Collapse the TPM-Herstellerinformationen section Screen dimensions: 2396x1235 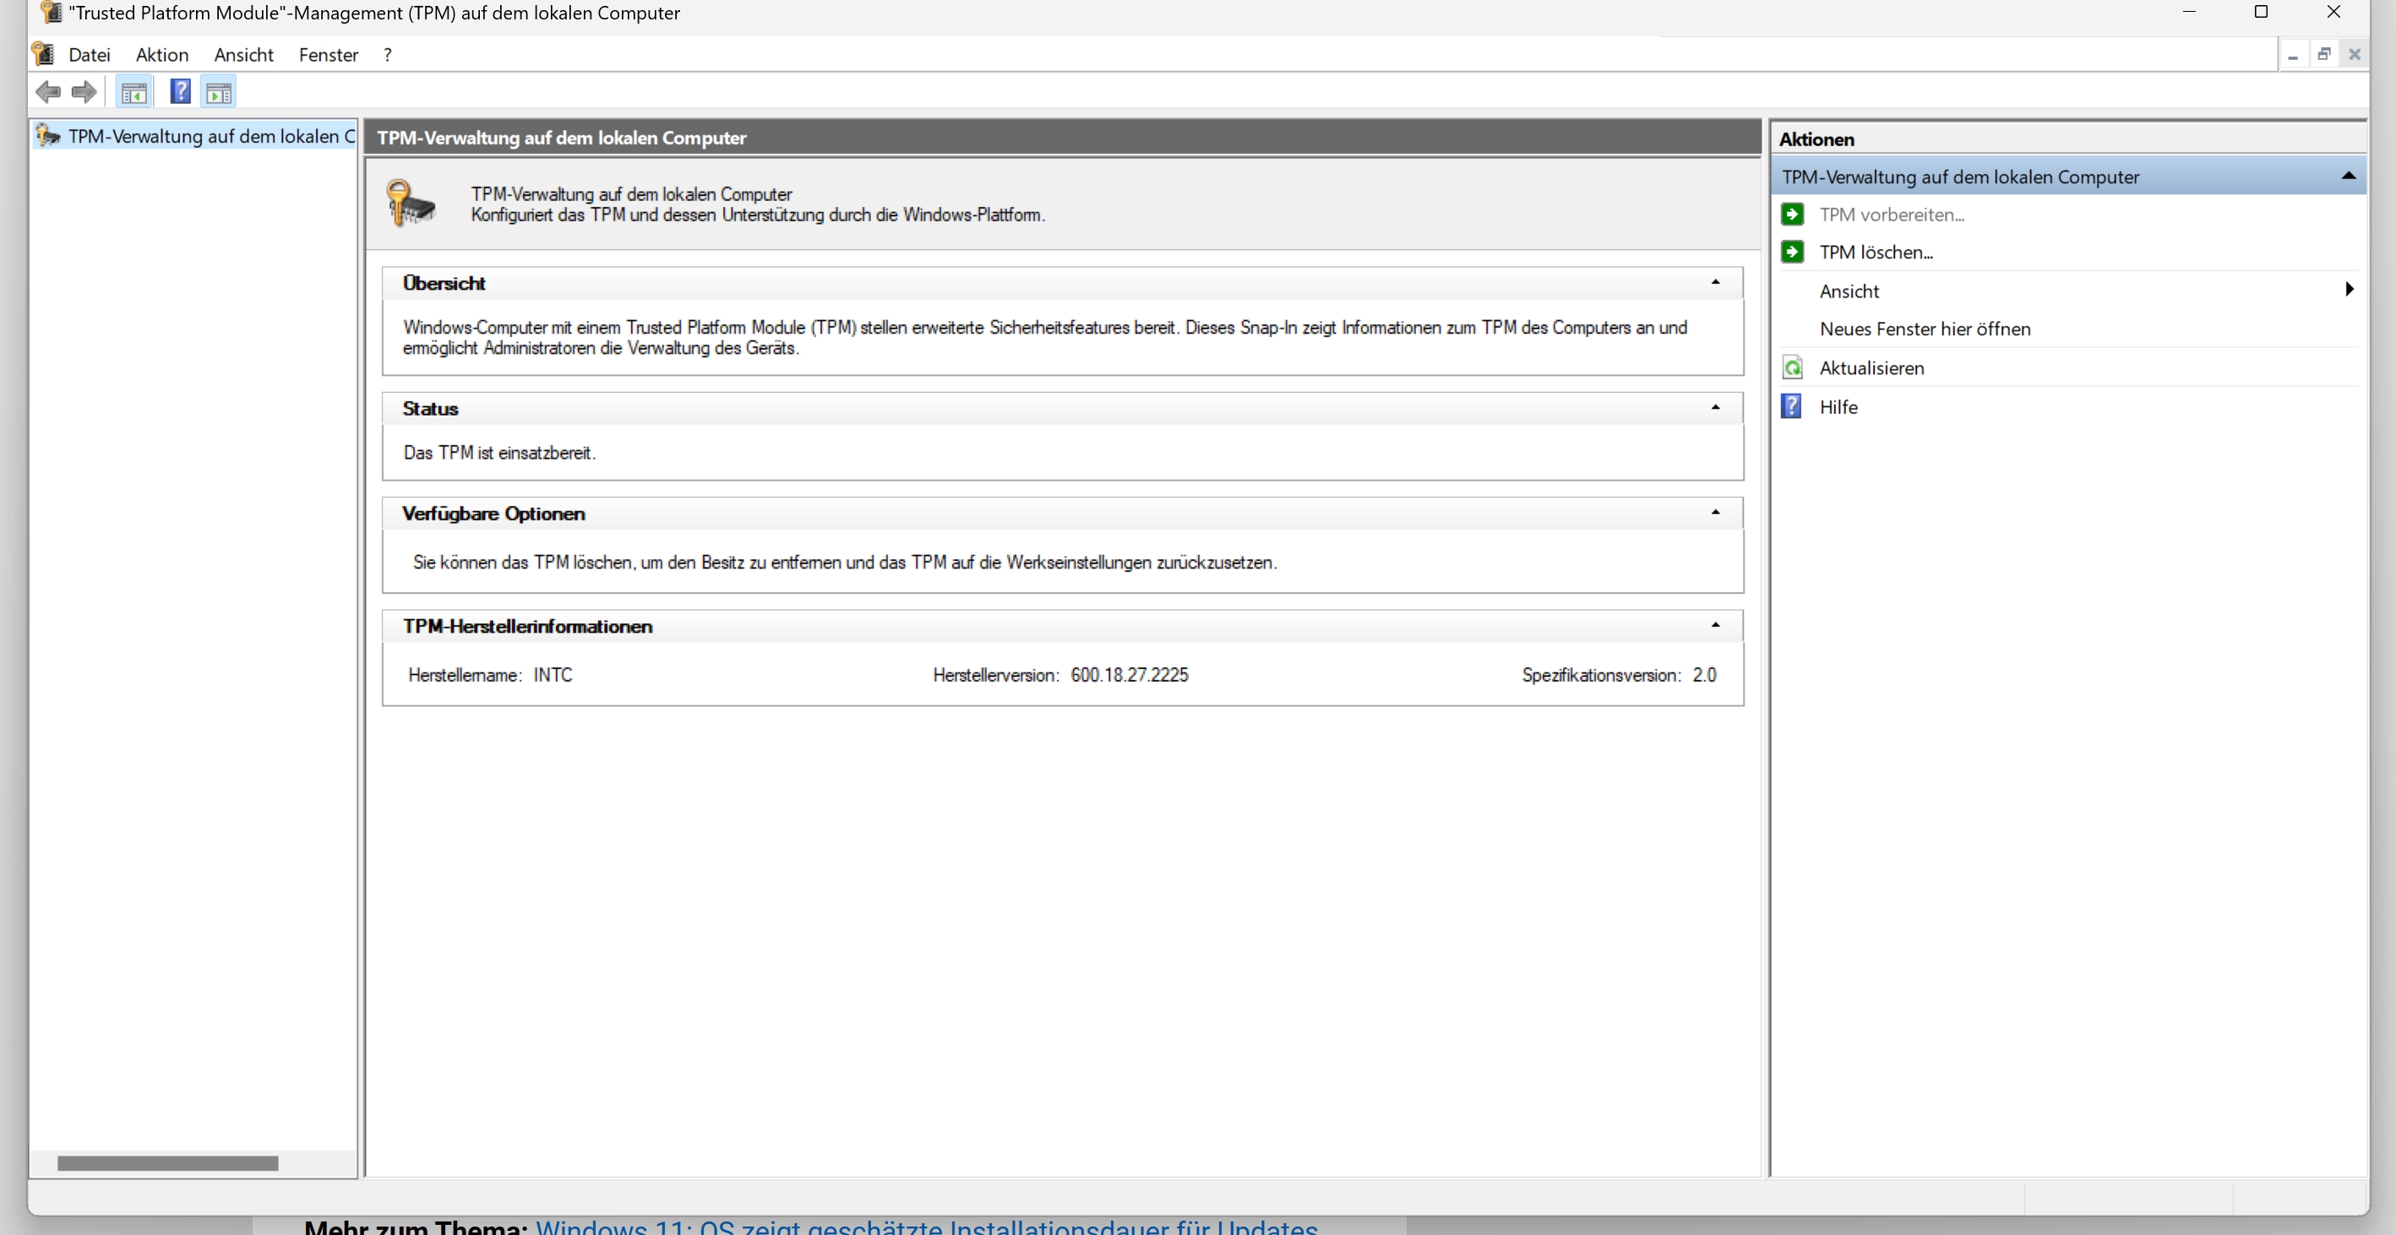click(1715, 626)
